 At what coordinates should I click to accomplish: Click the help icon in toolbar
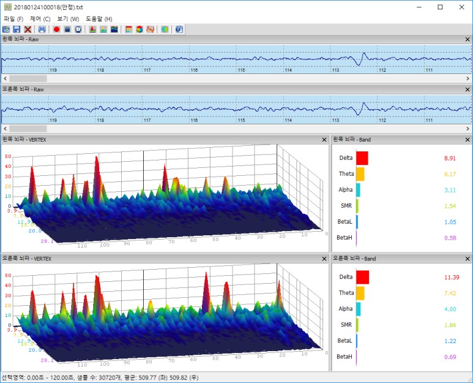(179, 29)
